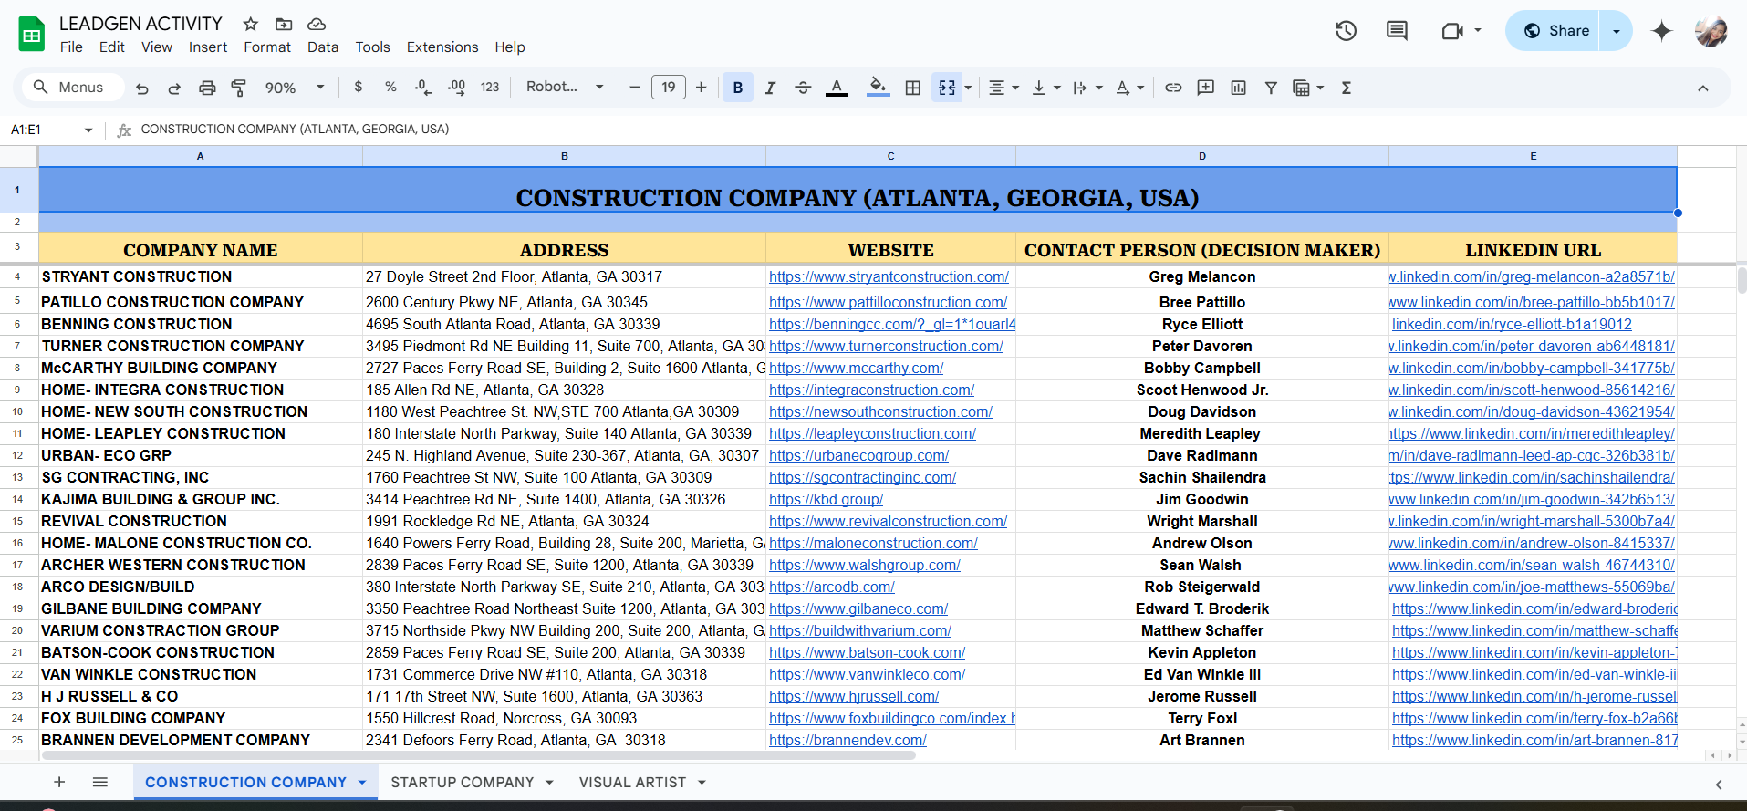Switch to the STARTUP COMPANY sheet tab

[x=462, y=783]
